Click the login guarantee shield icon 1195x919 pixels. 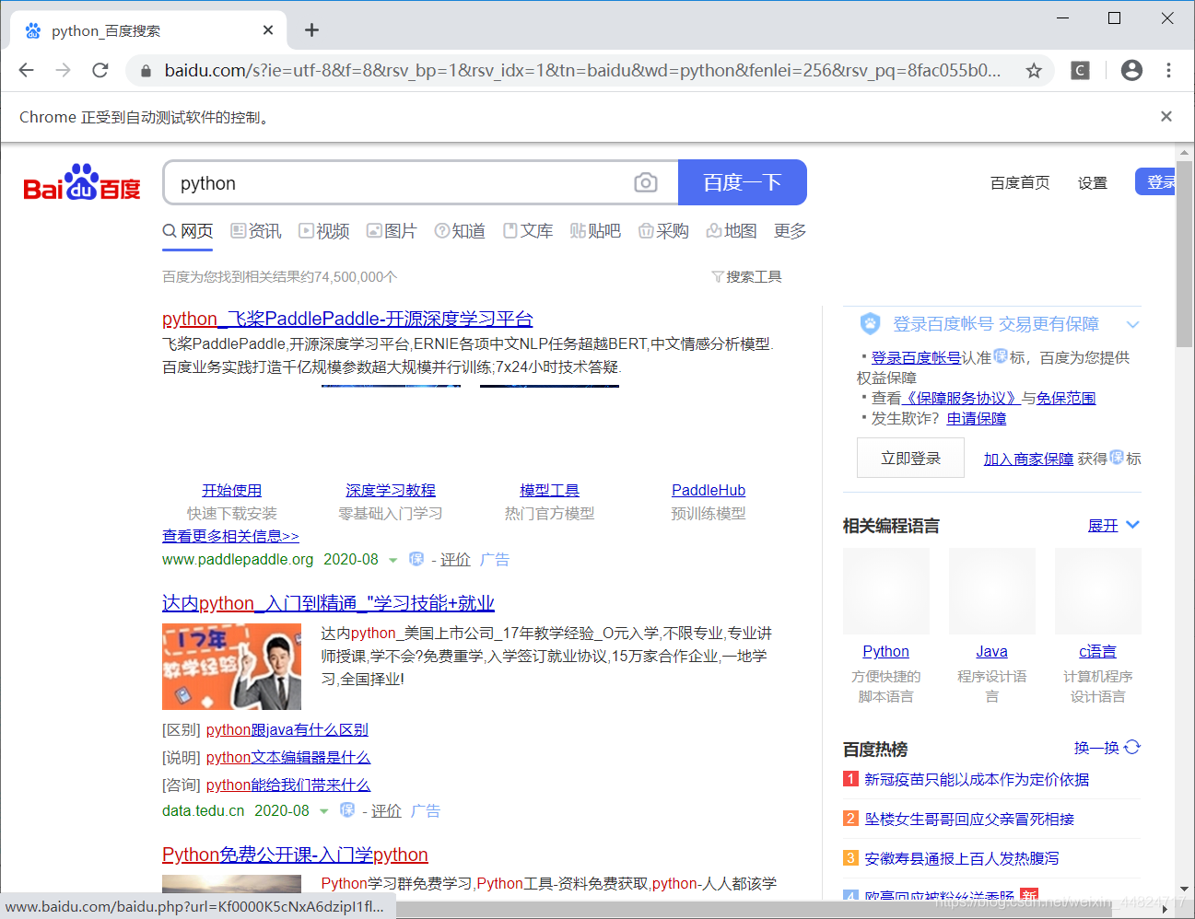[x=870, y=323]
